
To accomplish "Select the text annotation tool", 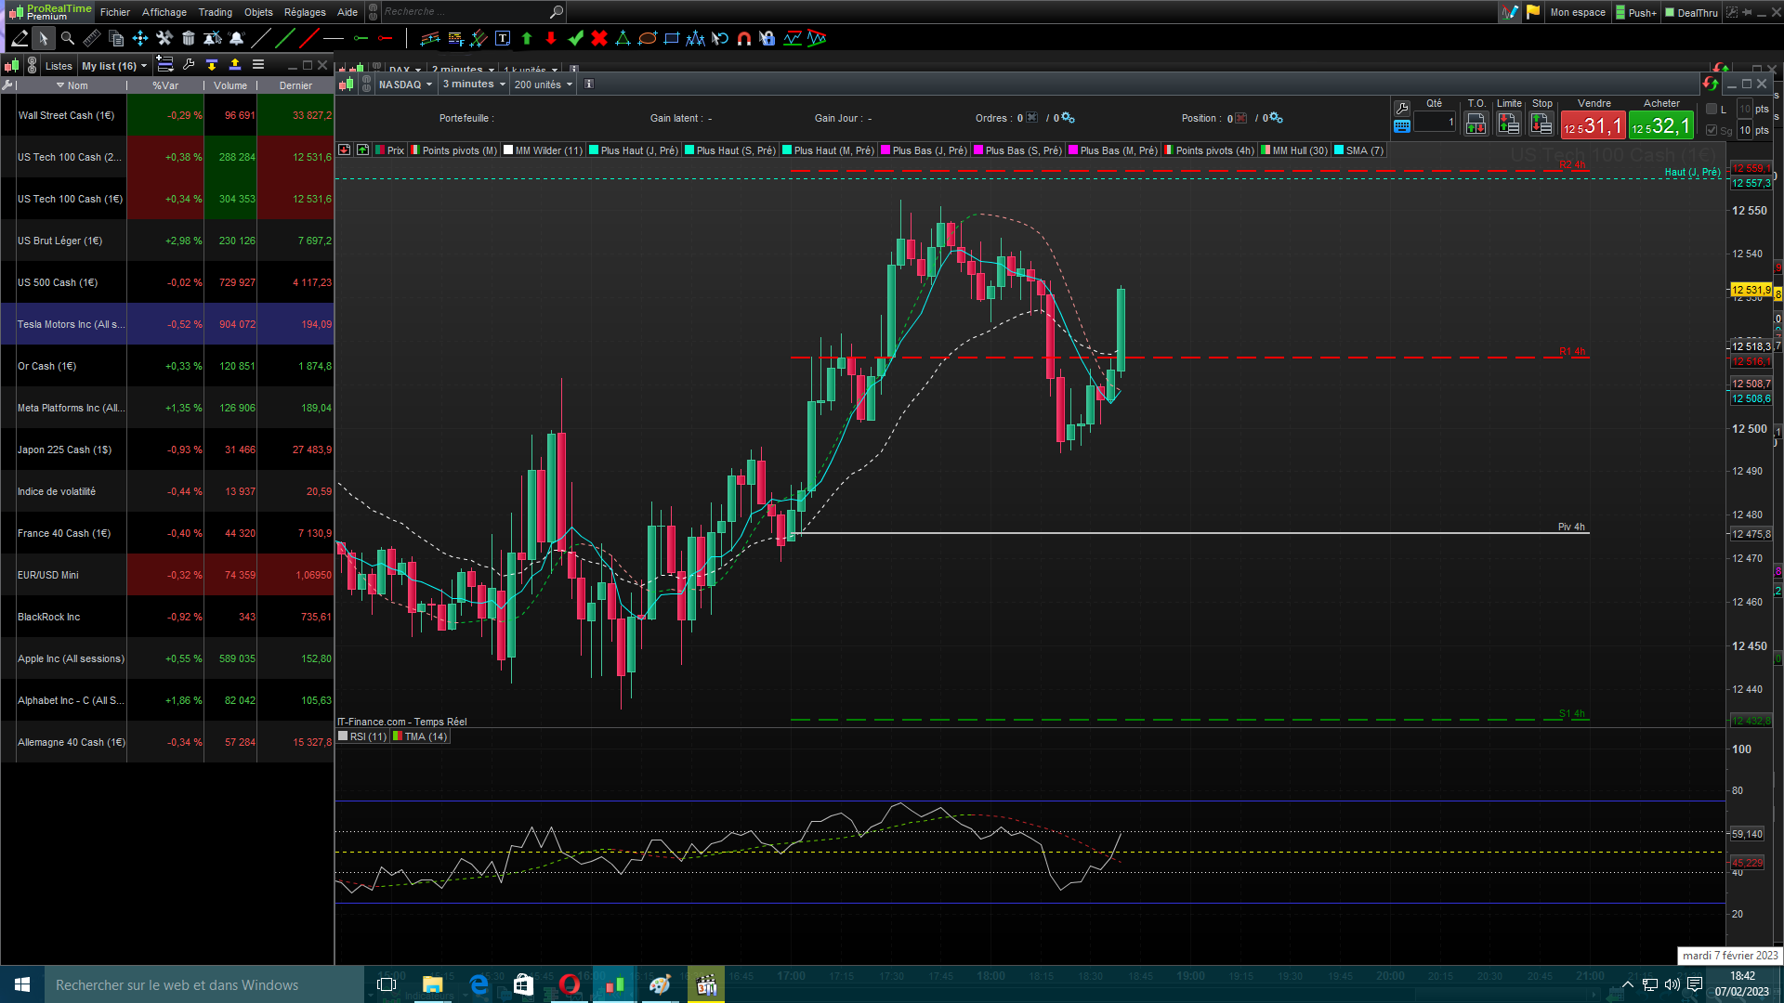I will click(x=503, y=38).
